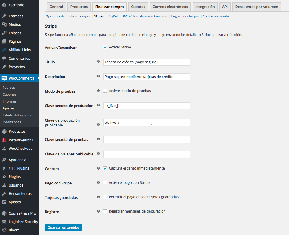Click the InstantSearch+ red icon
The width and height of the screenshot is (289, 235).
[x=4, y=140]
